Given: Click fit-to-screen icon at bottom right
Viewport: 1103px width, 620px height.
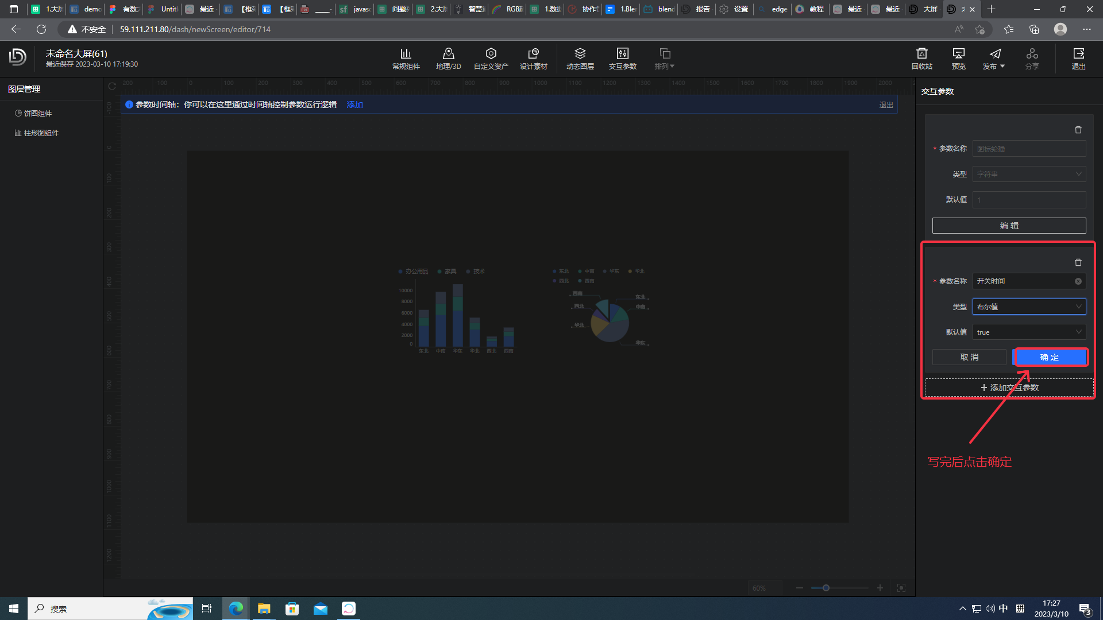Looking at the screenshot, I should coord(901,588).
